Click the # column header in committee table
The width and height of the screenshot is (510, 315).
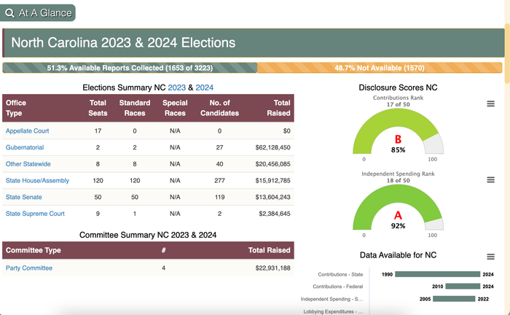164,250
